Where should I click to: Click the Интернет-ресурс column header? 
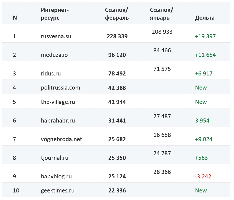pos(55,14)
